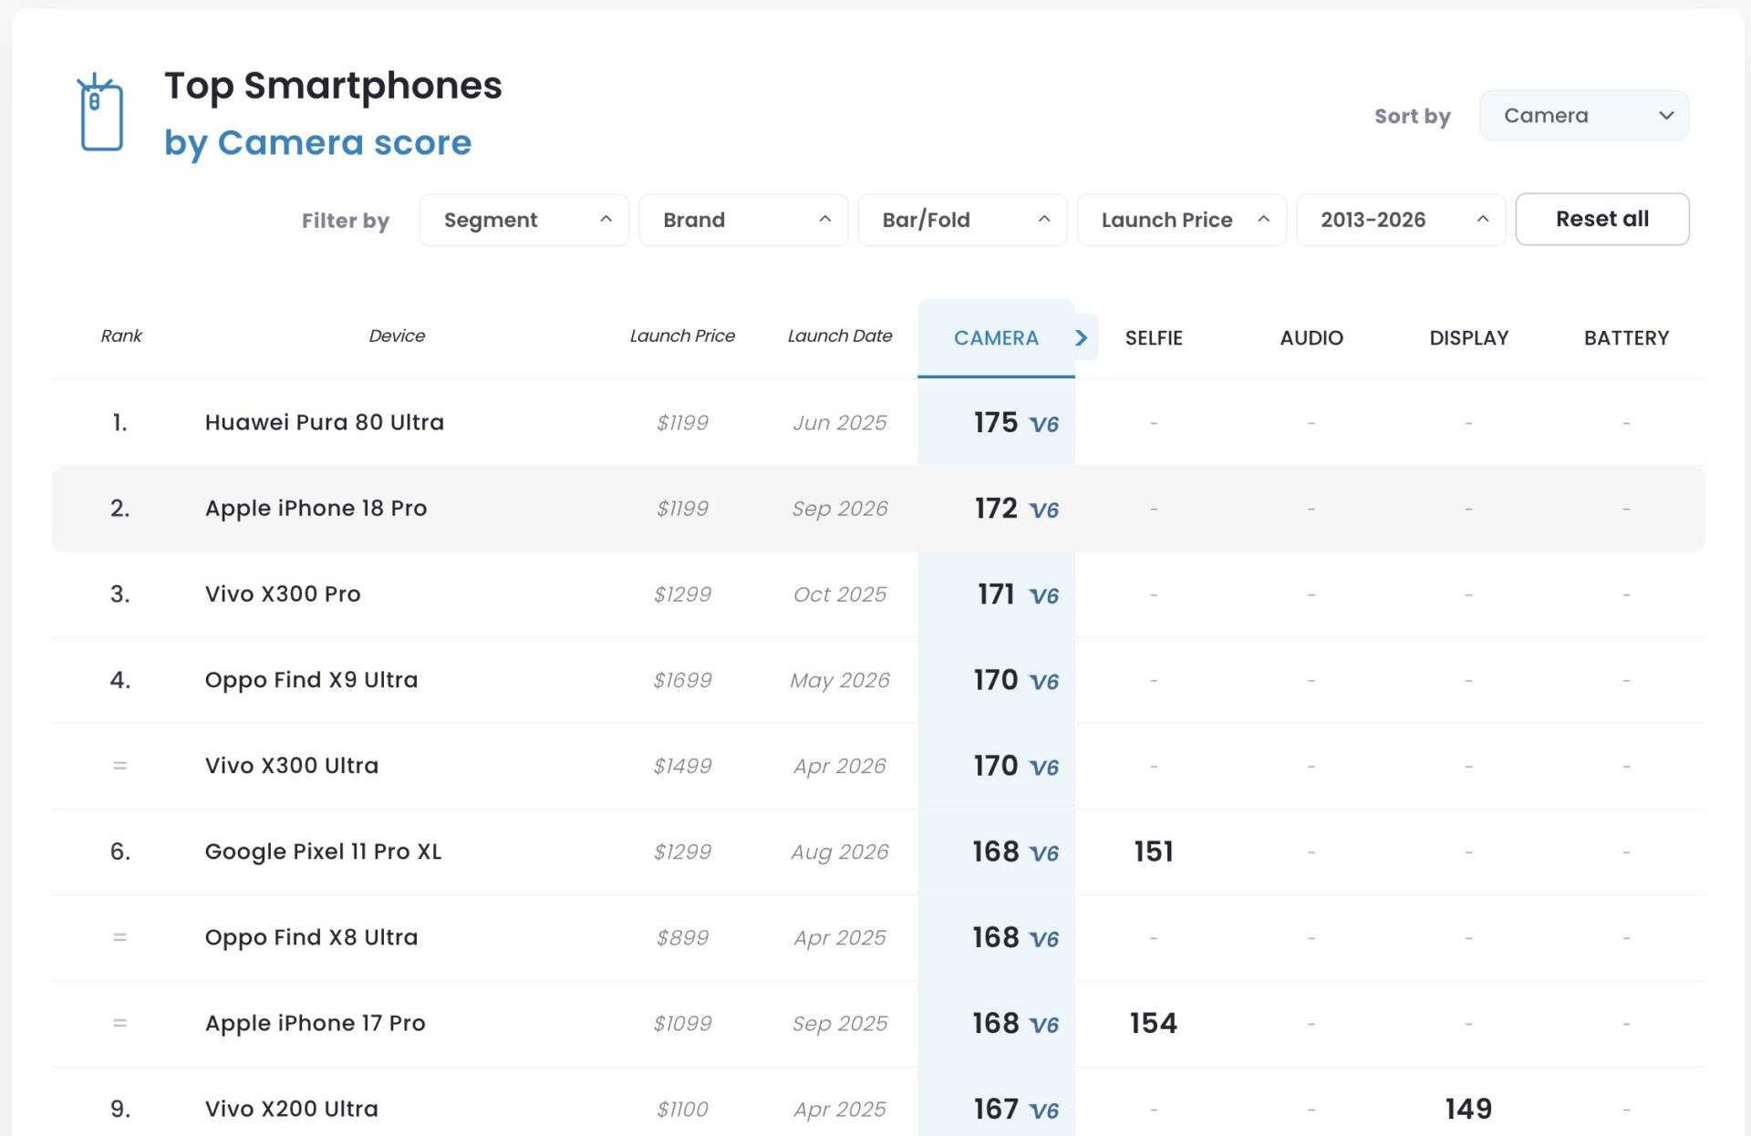Click the smartphone icon beside the title
Image resolution: width=1751 pixels, height=1136 pixels.
[x=100, y=113]
